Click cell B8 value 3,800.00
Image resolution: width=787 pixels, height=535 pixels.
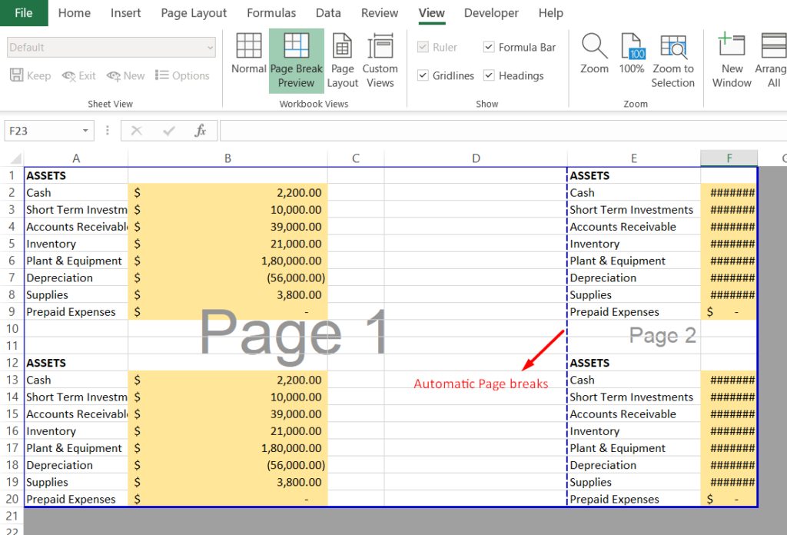tap(227, 295)
